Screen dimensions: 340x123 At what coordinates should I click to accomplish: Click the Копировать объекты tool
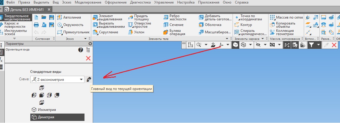tap(283, 25)
